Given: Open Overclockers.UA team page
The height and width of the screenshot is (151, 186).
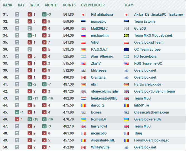Looking at the screenshot, I should 148,119.
